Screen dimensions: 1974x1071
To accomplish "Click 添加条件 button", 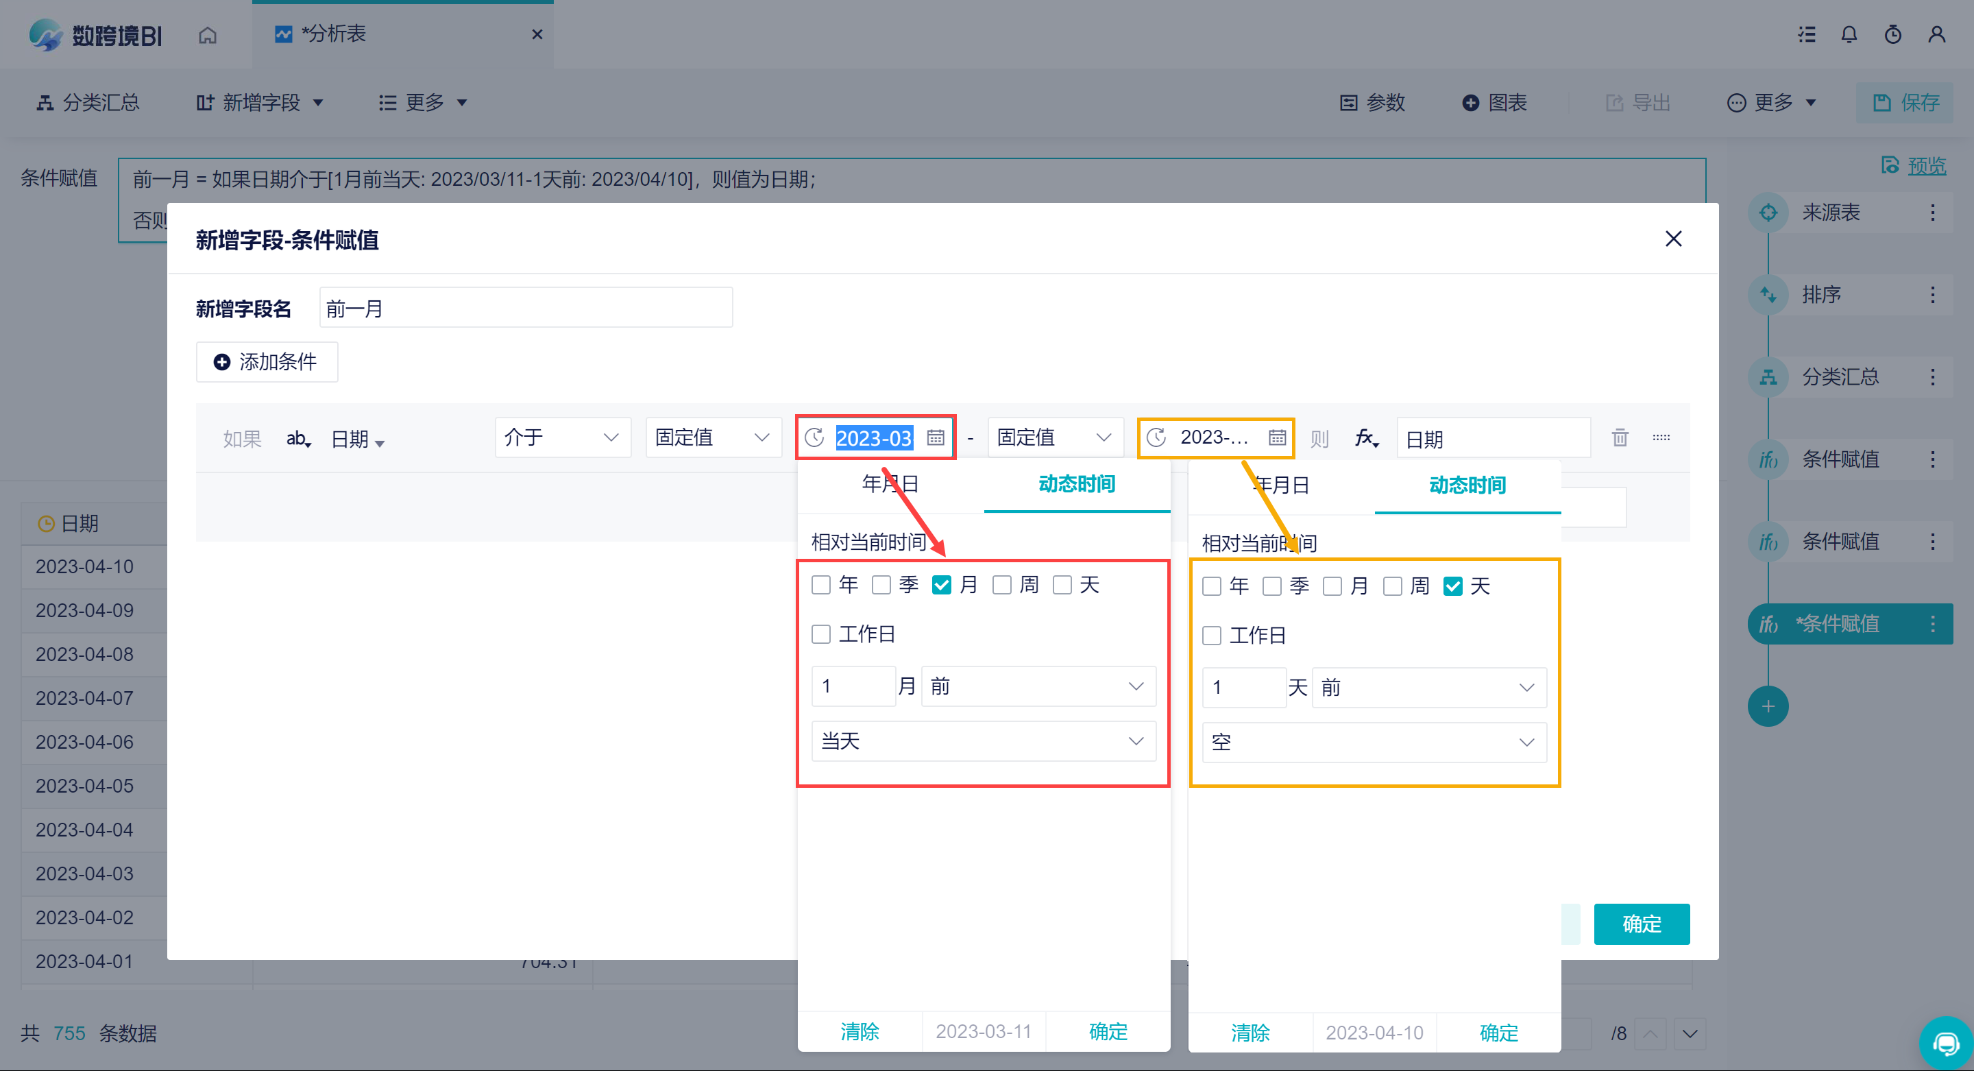I will point(267,362).
